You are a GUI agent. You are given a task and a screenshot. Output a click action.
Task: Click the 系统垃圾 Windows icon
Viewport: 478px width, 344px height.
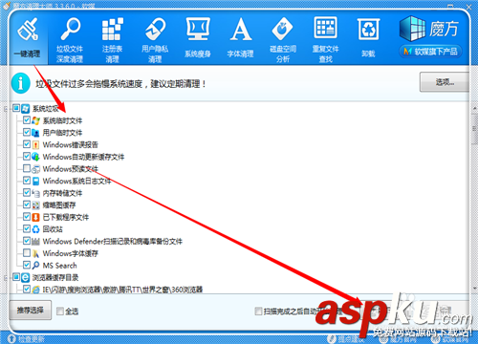click(26, 109)
